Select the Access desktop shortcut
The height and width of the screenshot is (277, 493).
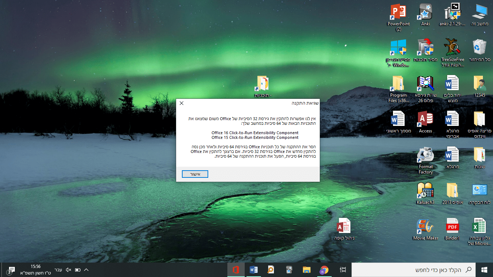coord(426,122)
